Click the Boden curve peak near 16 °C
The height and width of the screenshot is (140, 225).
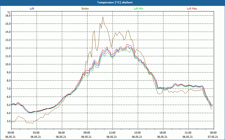click(103, 17)
